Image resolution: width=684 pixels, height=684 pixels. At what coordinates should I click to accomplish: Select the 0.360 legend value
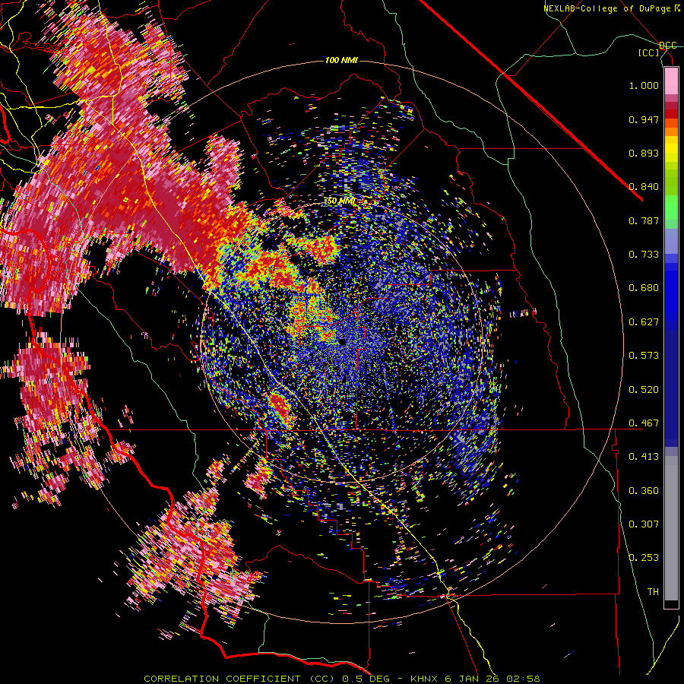[644, 490]
